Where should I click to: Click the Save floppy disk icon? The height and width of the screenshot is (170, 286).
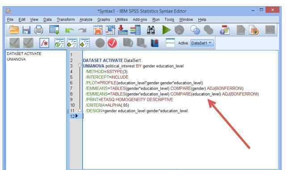point(26,30)
